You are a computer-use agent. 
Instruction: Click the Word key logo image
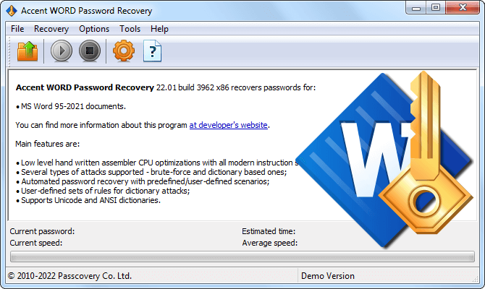coord(384,160)
